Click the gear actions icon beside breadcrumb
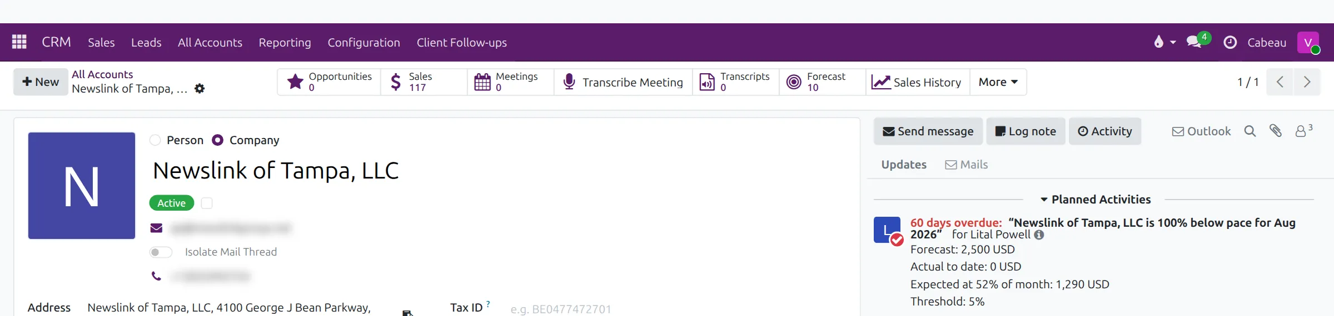The height and width of the screenshot is (316, 1334). click(200, 89)
